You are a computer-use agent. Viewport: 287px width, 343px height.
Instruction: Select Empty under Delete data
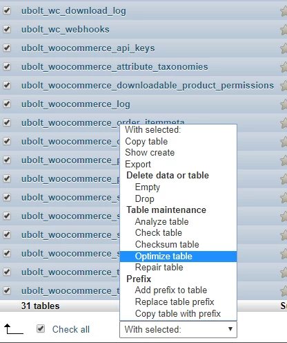(x=178, y=187)
